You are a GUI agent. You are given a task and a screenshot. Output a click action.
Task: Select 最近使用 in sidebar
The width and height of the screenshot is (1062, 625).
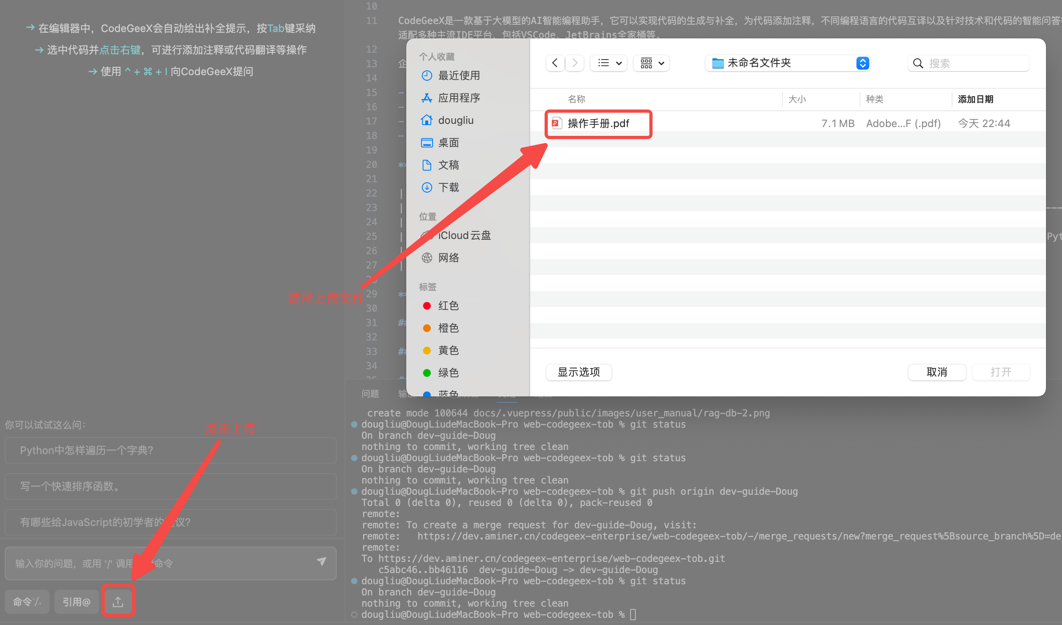pyautogui.click(x=459, y=76)
